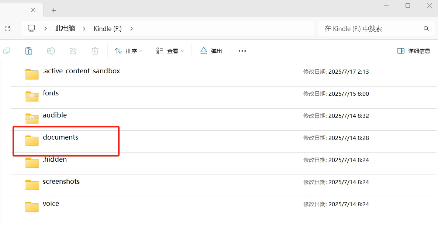This screenshot has height=225, width=438.
Task: Toggle the 详细信息 details pane
Action: (x=413, y=51)
